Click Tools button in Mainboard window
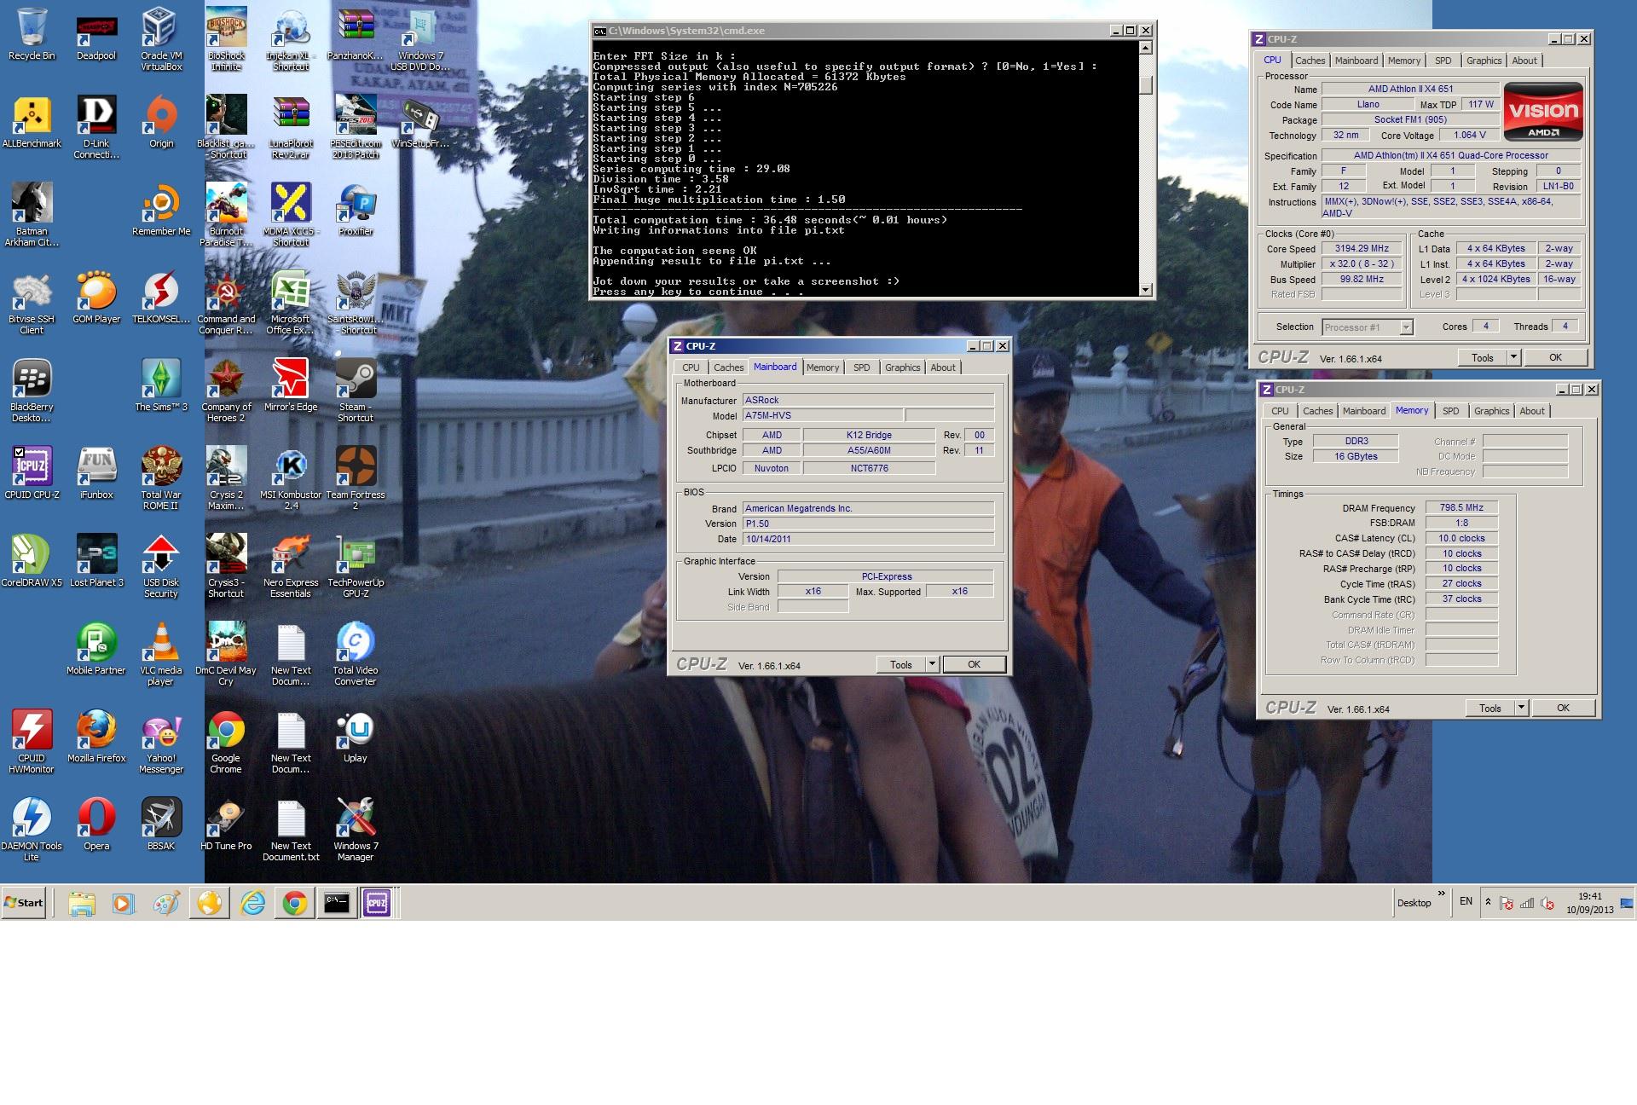Viewport: 1637px width, 1105px height. click(901, 664)
